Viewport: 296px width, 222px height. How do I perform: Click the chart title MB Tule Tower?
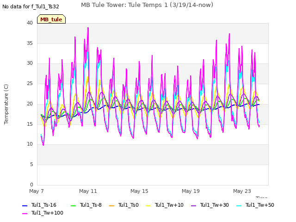147,5
